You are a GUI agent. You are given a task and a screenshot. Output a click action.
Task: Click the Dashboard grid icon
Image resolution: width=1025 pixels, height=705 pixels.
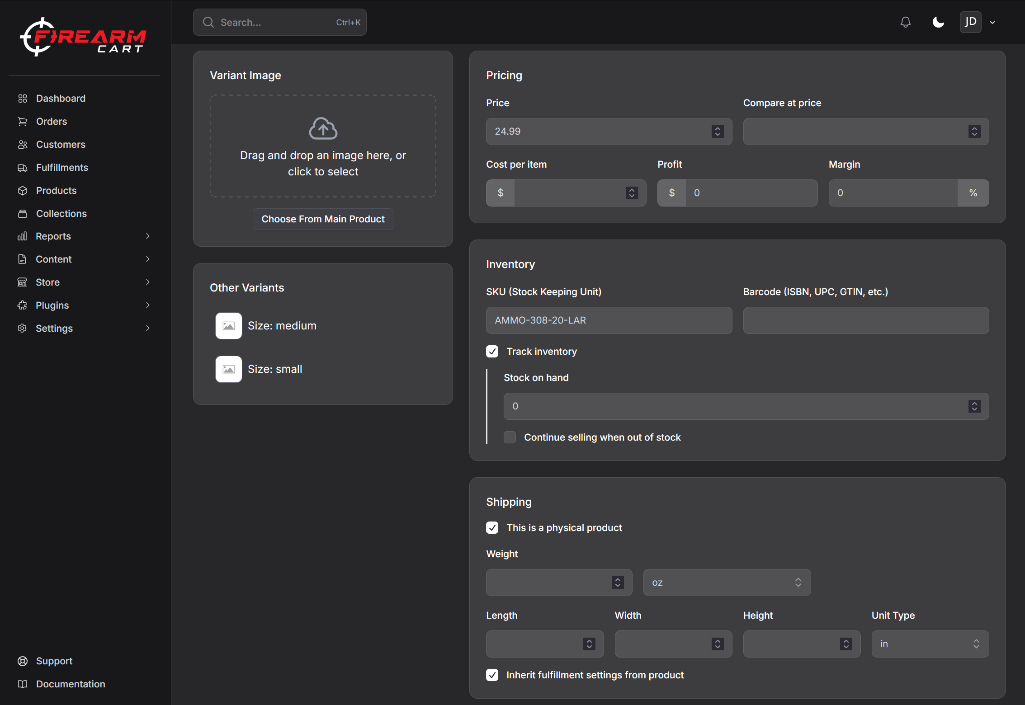click(x=23, y=99)
